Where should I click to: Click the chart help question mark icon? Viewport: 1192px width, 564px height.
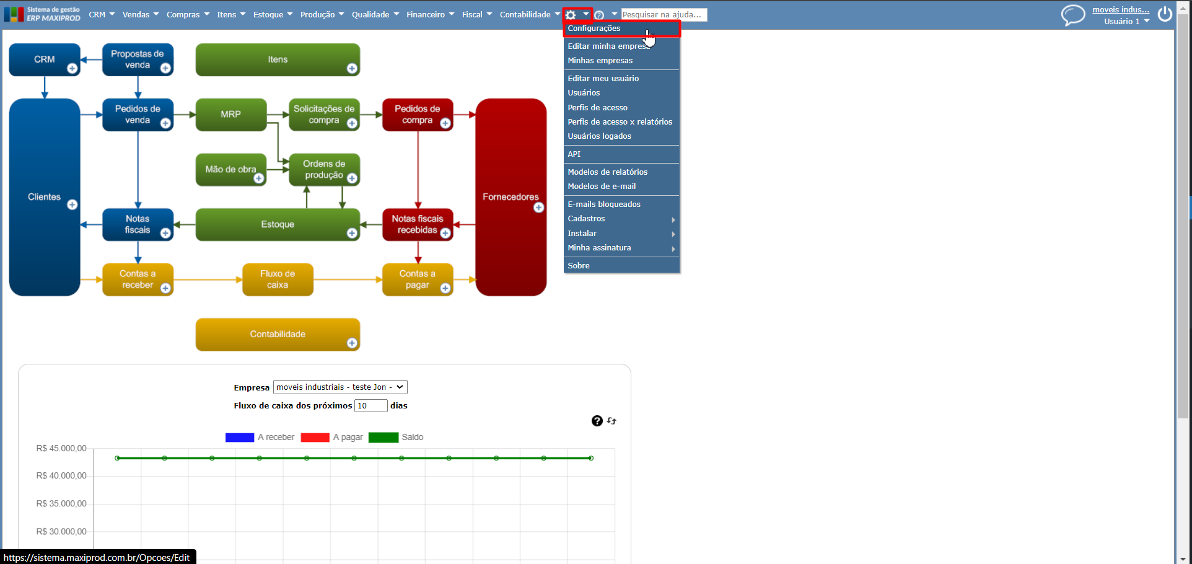coord(597,421)
